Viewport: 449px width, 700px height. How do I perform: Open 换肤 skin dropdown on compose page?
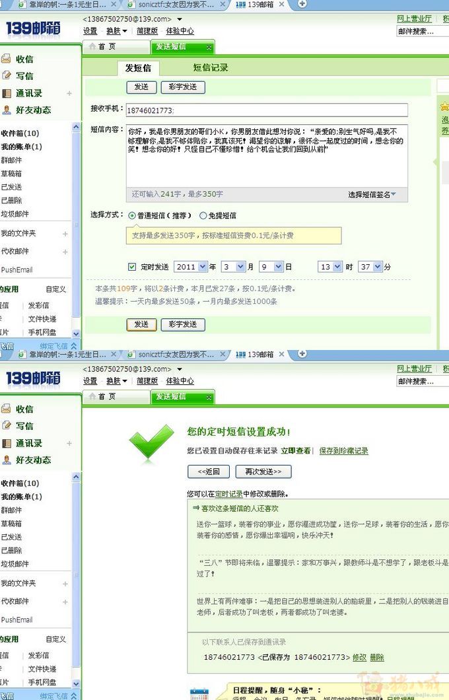pyautogui.click(x=116, y=31)
